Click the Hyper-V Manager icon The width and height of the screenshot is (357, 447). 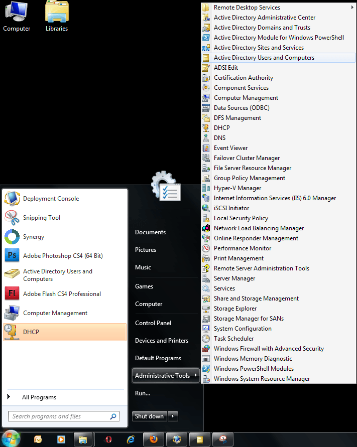(x=206, y=188)
